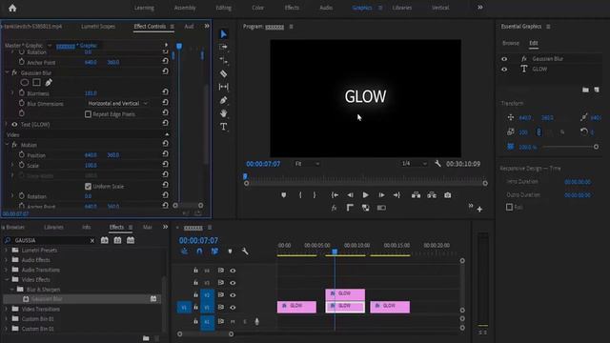Click the Home icon
The width and height of the screenshot is (610, 343).
tap(12, 8)
